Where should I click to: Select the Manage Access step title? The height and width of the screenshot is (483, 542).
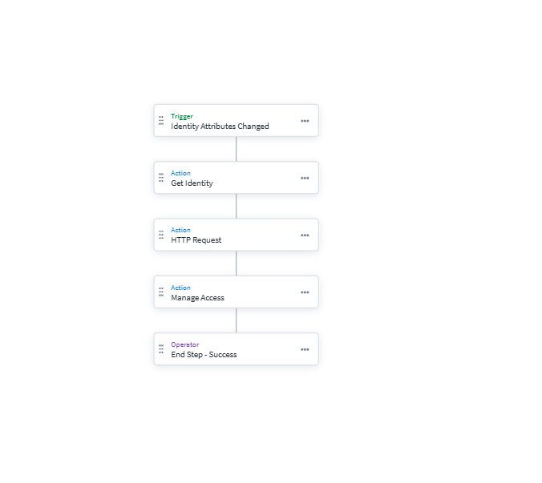coord(197,298)
